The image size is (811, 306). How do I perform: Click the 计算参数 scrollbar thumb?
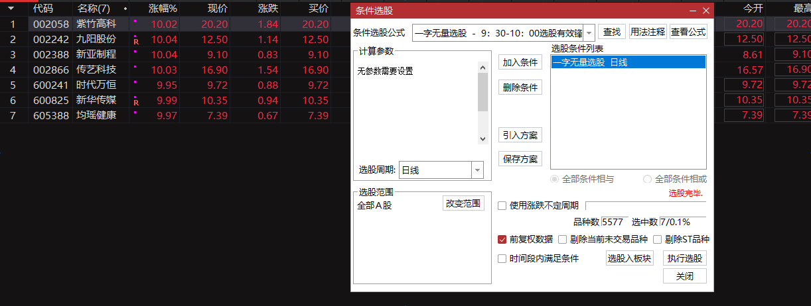(x=483, y=91)
